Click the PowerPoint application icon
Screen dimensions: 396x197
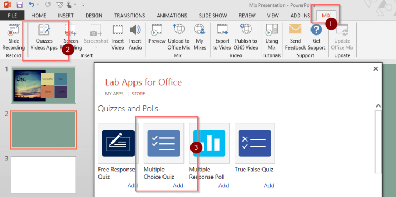(x=8, y=4)
